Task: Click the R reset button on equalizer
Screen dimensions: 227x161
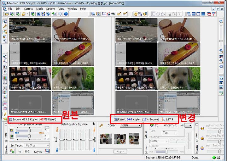Action: coord(94,124)
